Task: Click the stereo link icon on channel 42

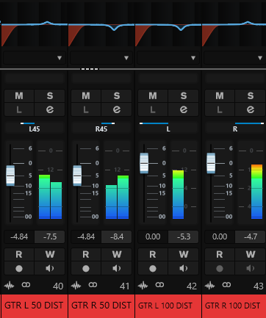Action: coord(159,285)
